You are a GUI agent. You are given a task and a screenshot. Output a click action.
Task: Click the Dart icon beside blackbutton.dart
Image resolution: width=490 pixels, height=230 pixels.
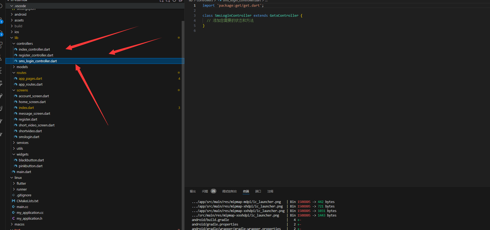click(16, 160)
